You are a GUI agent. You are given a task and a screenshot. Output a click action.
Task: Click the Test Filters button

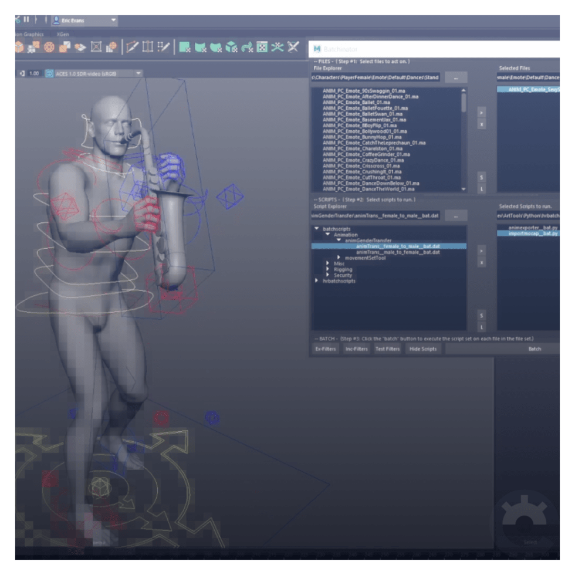coord(387,349)
